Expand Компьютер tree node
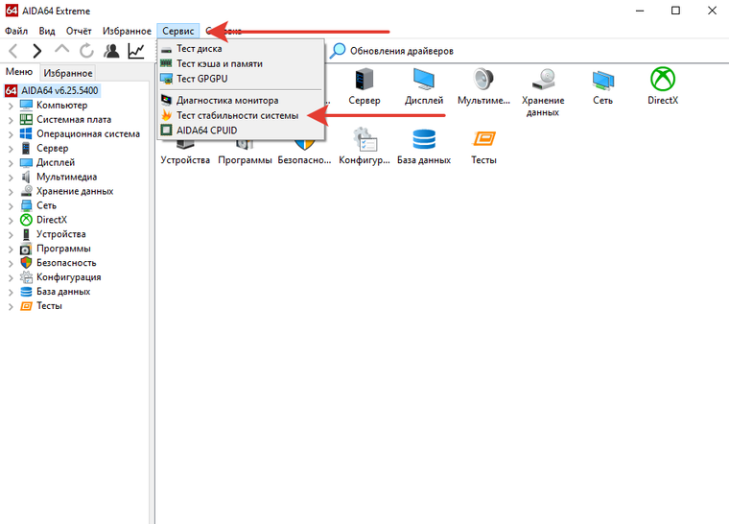The image size is (729, 524). [11, 106]
